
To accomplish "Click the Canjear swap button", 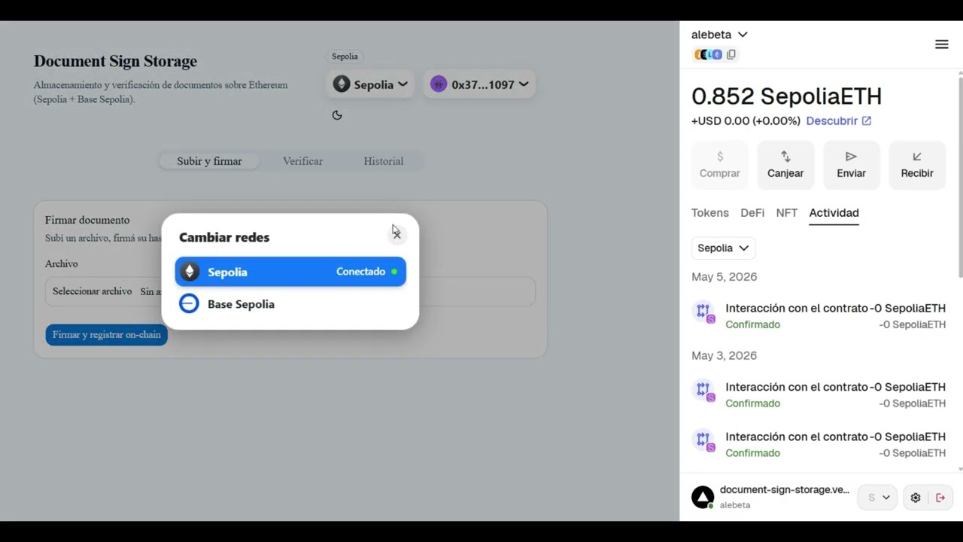I will point(785,165).
